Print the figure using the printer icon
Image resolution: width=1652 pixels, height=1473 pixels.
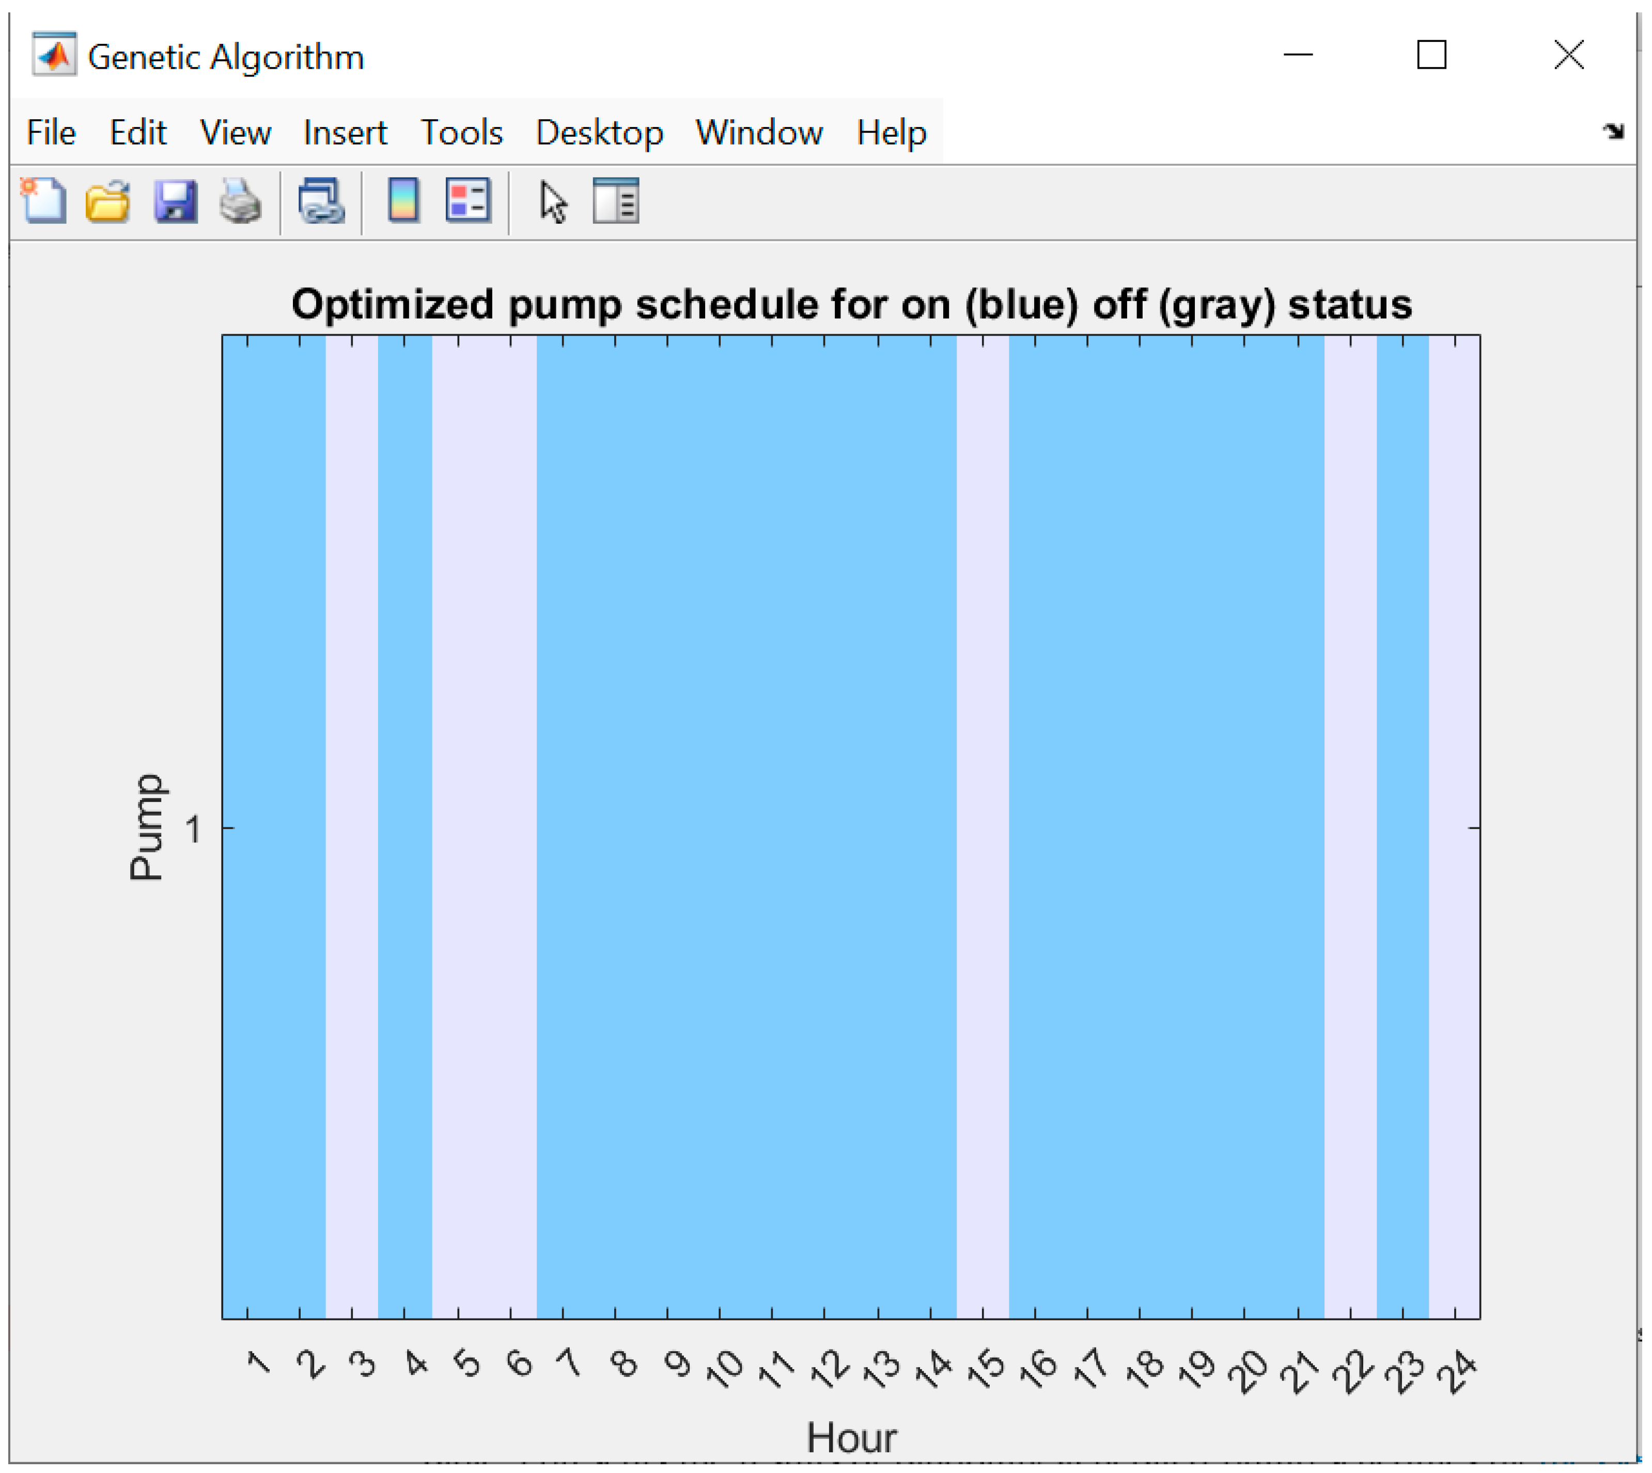point(240,200)
